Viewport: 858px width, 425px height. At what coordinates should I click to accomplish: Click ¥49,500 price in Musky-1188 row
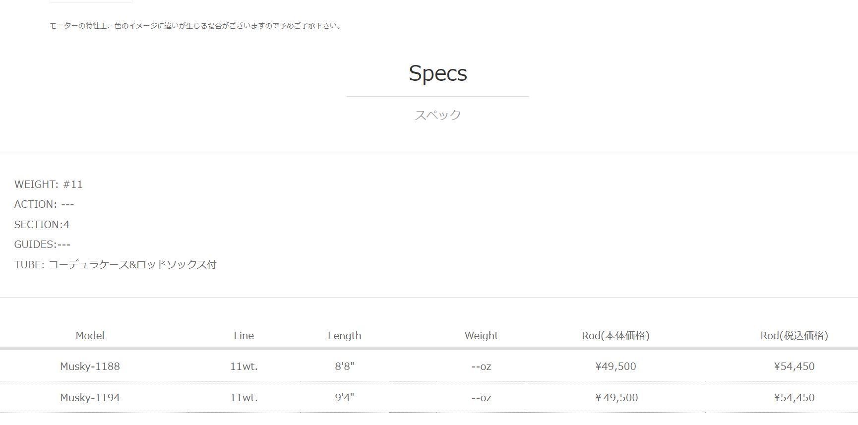615,366
